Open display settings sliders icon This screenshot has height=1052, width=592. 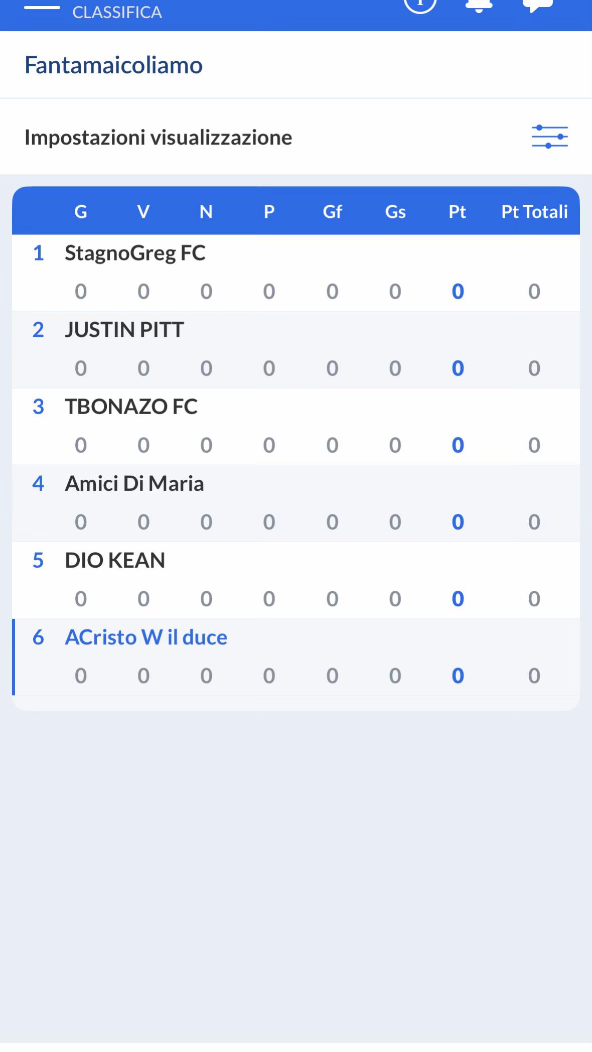click(549, 137)
